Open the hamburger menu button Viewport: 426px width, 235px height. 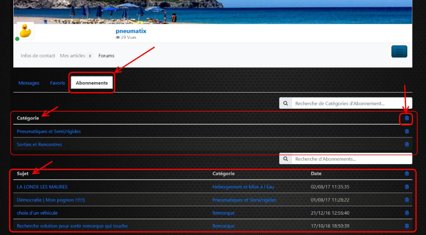point(399,52)
